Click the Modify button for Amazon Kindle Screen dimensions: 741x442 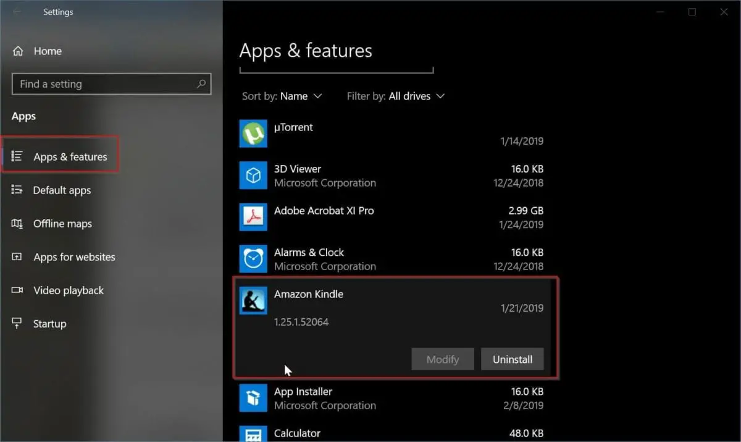pyautogui.click(x=443, y=359)
